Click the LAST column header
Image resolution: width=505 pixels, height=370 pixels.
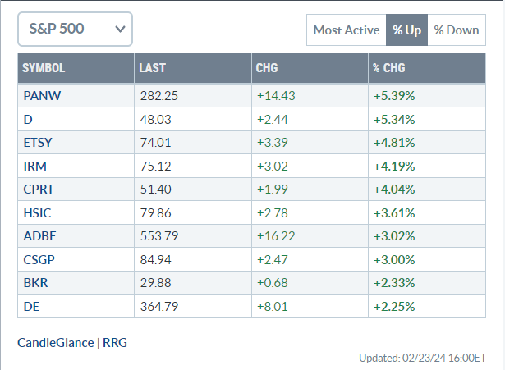tap(153, 68)
